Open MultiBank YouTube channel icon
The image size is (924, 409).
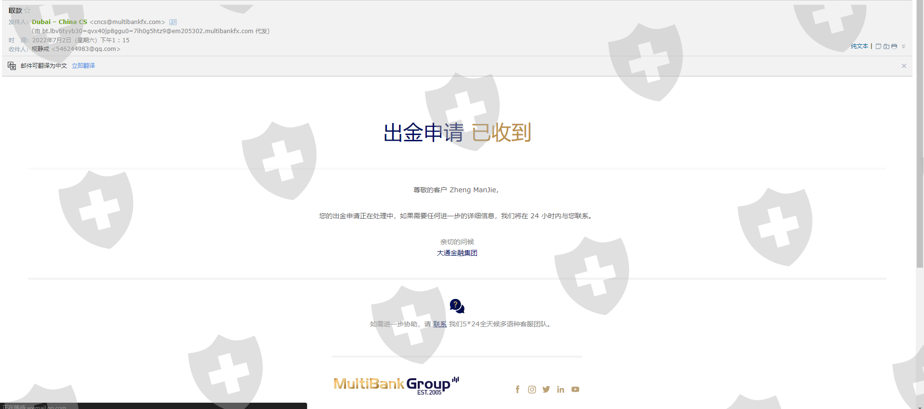(575, 389)
